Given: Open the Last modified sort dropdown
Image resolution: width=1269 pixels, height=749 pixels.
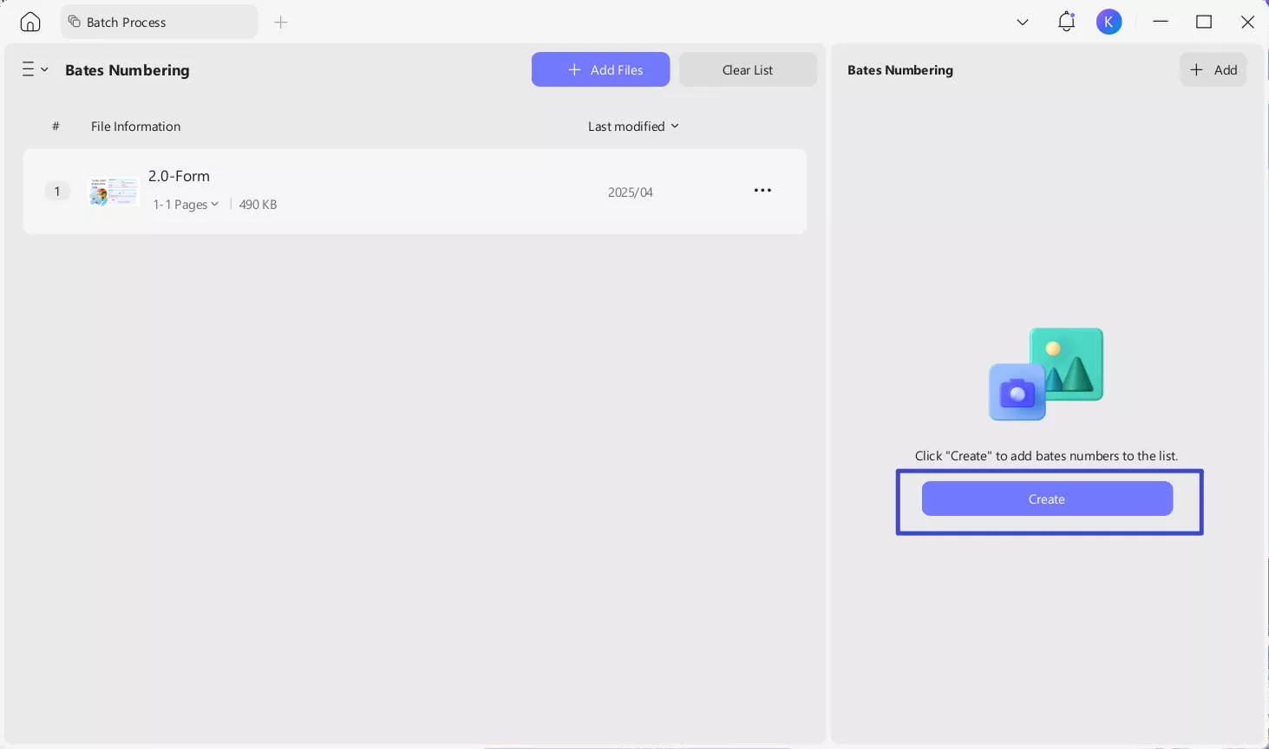Looking at the screenshot, I should click(x=633, y=127).
